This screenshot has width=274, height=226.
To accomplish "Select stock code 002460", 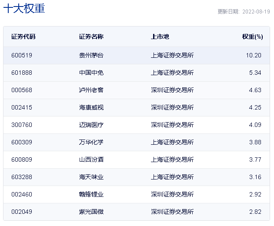I will [22, 194].
